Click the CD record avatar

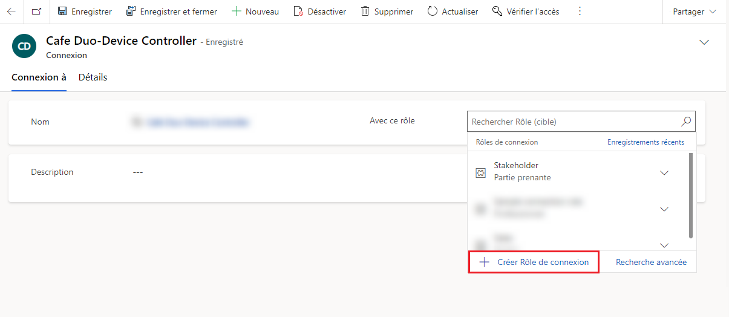coord(24,46)
